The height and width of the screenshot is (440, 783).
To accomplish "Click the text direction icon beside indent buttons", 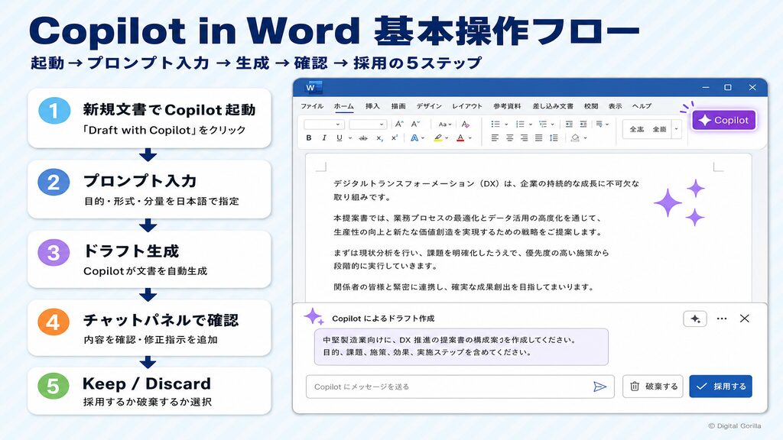I will click(599, 125).
